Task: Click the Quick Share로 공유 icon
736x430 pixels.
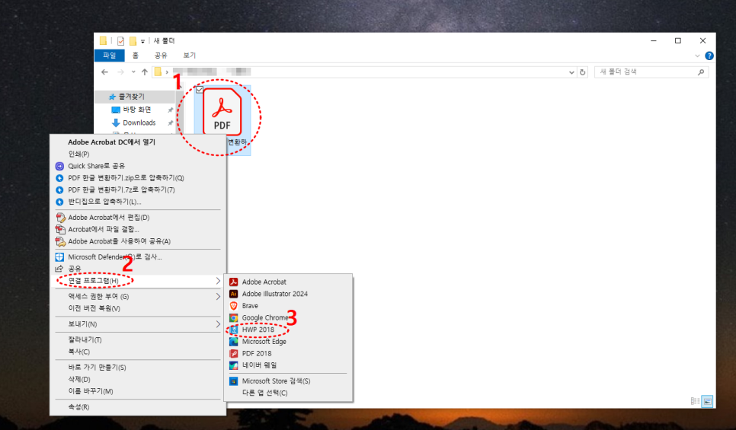Action: point(59,166)
